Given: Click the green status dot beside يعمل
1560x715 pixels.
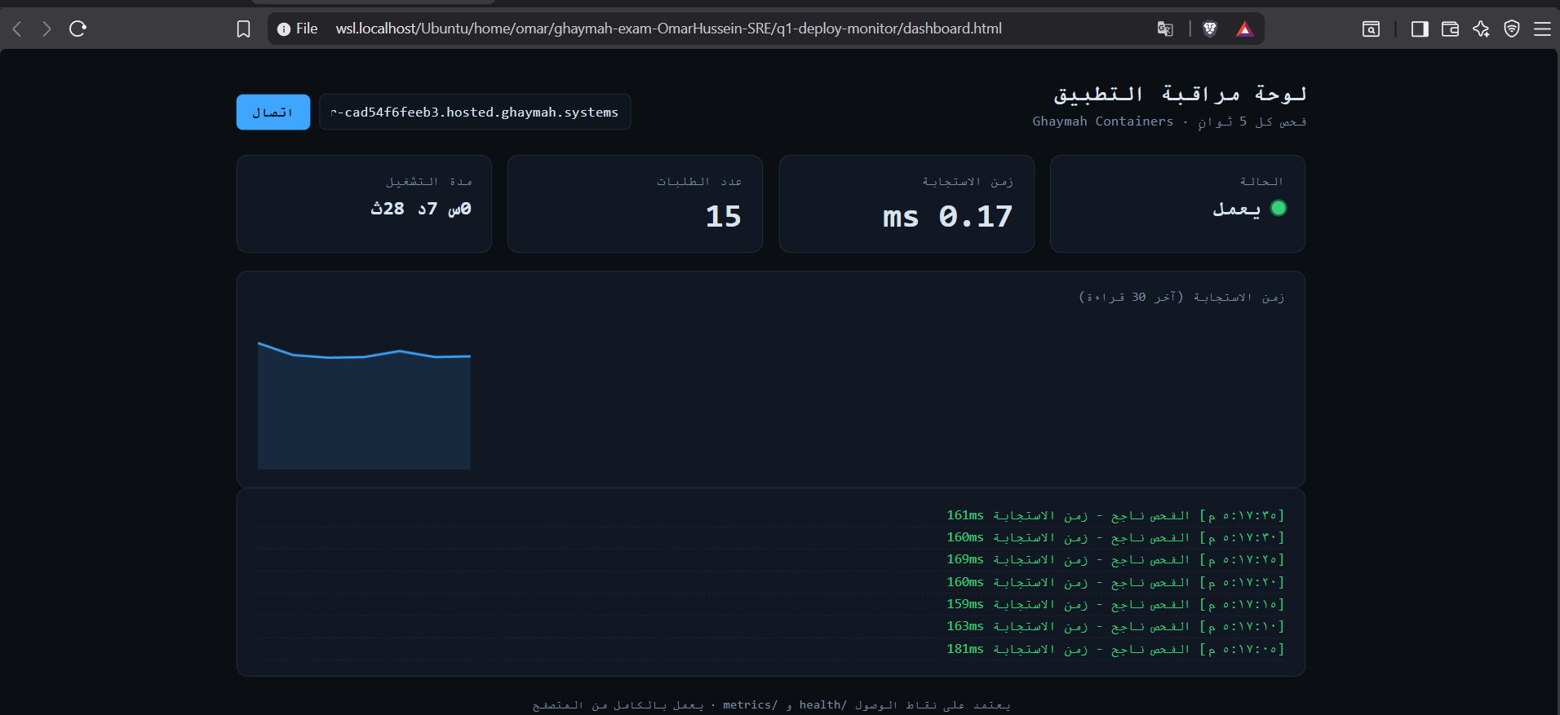Looking at the screenshot, I should pos(1279,208).
